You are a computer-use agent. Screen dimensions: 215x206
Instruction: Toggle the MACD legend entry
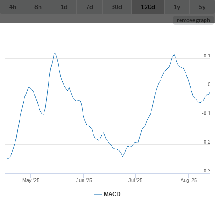pyautogui.click(x=107, y=194)
